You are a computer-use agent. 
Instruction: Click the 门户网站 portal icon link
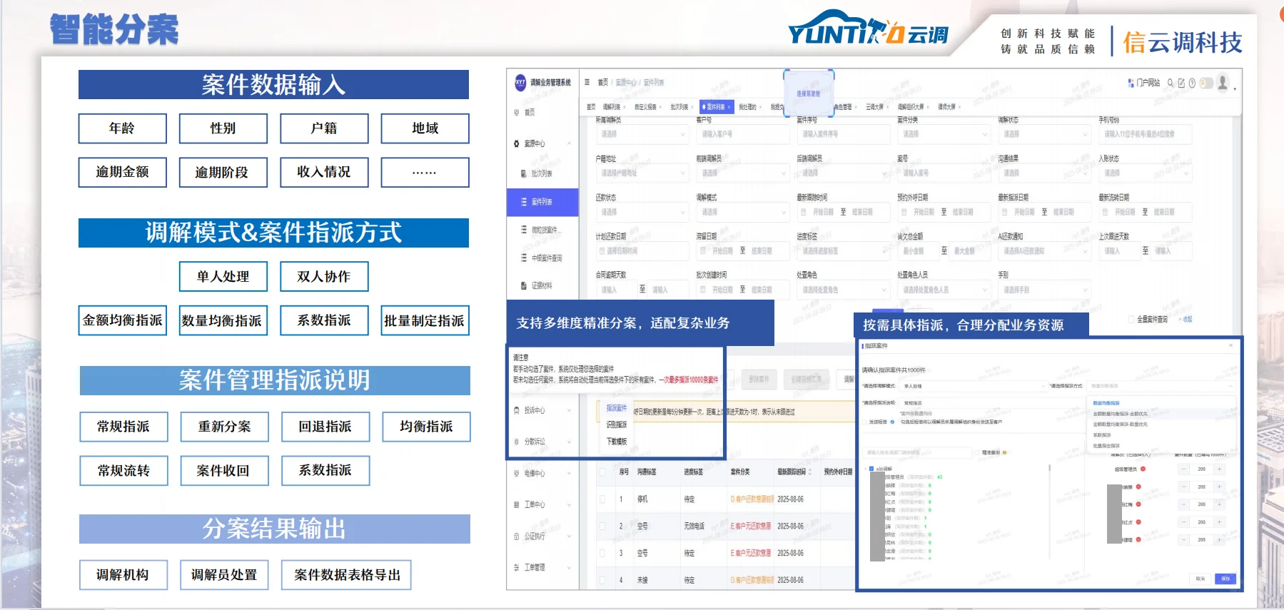1144,83
